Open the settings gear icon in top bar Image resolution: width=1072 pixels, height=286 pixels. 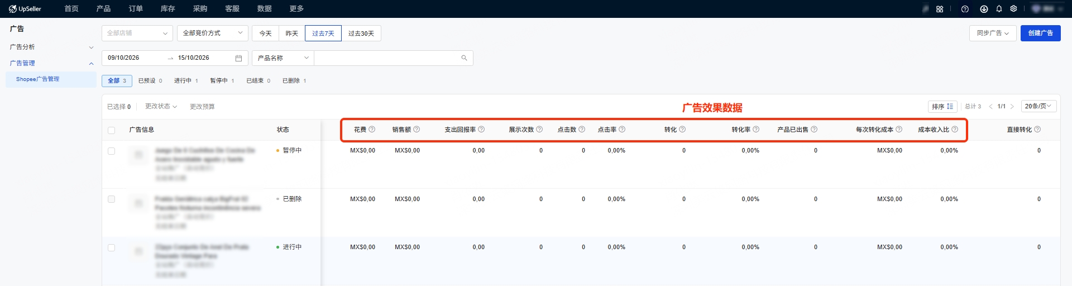tap(1013, 9)
